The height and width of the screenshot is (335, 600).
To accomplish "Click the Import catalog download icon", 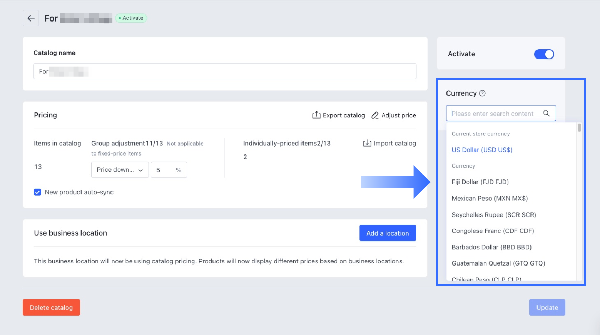I will 367,143.
